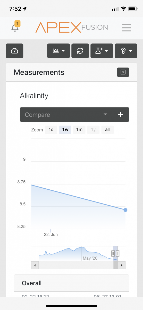Select the 1d zoom range

pos(51,129)
